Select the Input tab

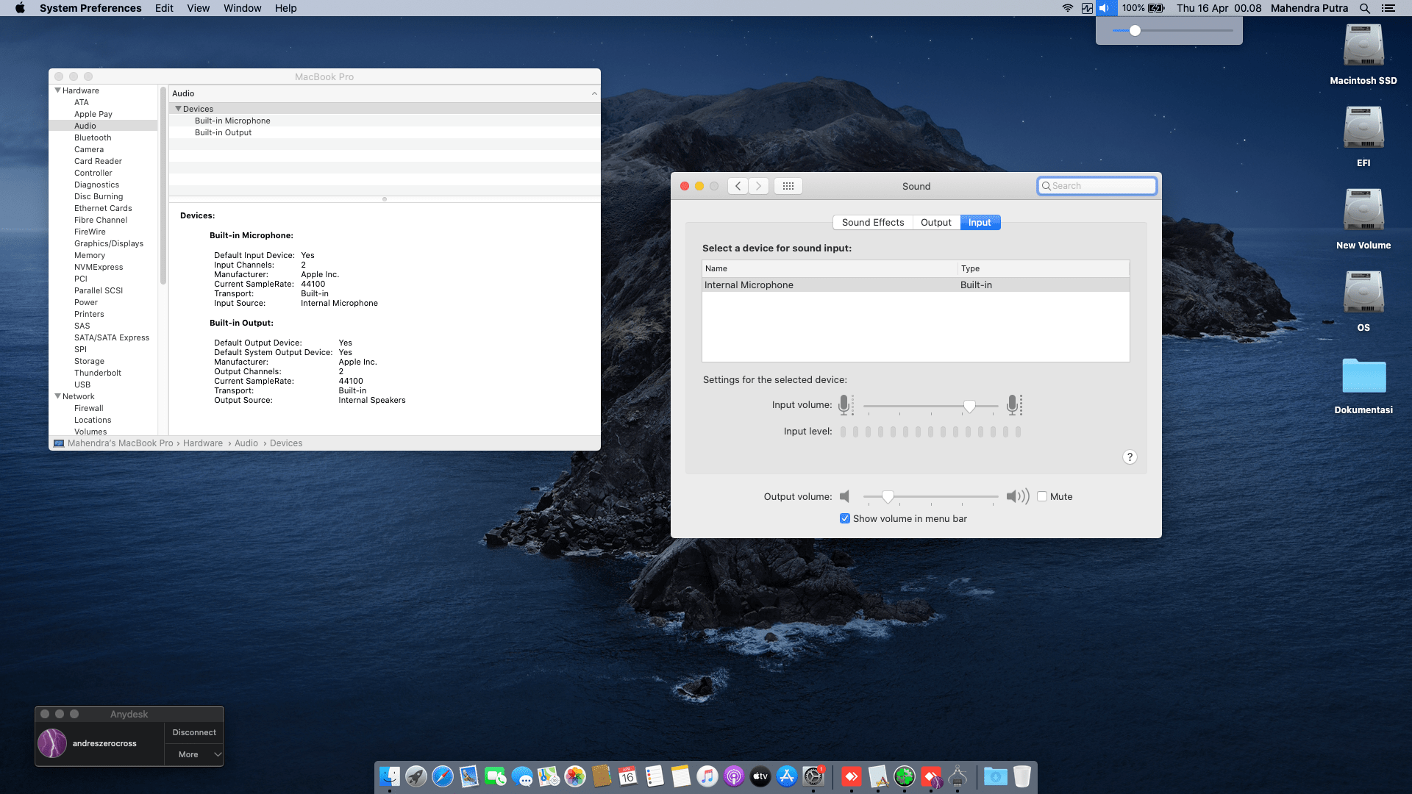pos(980,223)
